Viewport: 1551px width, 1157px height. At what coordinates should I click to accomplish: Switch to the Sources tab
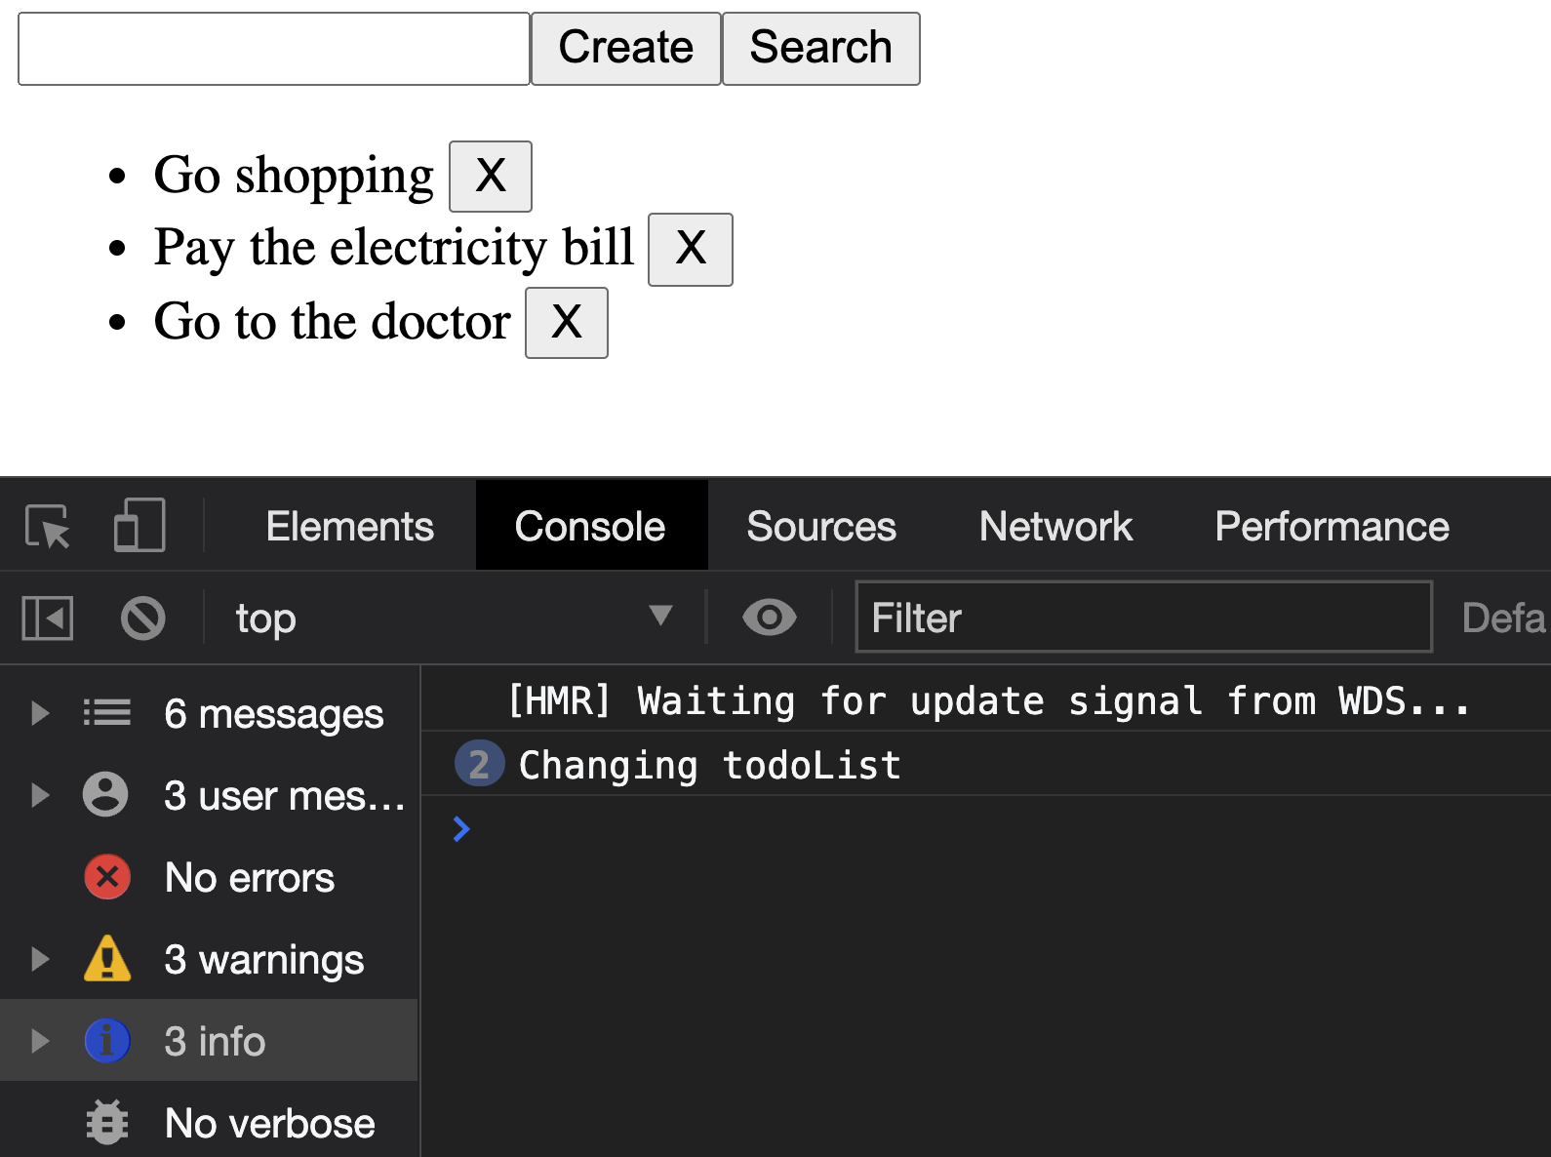[x=820, y=527]
